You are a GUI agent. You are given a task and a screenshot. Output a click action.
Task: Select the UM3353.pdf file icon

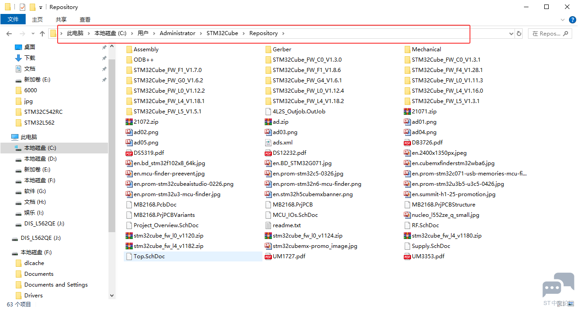[x=407, y=256]
